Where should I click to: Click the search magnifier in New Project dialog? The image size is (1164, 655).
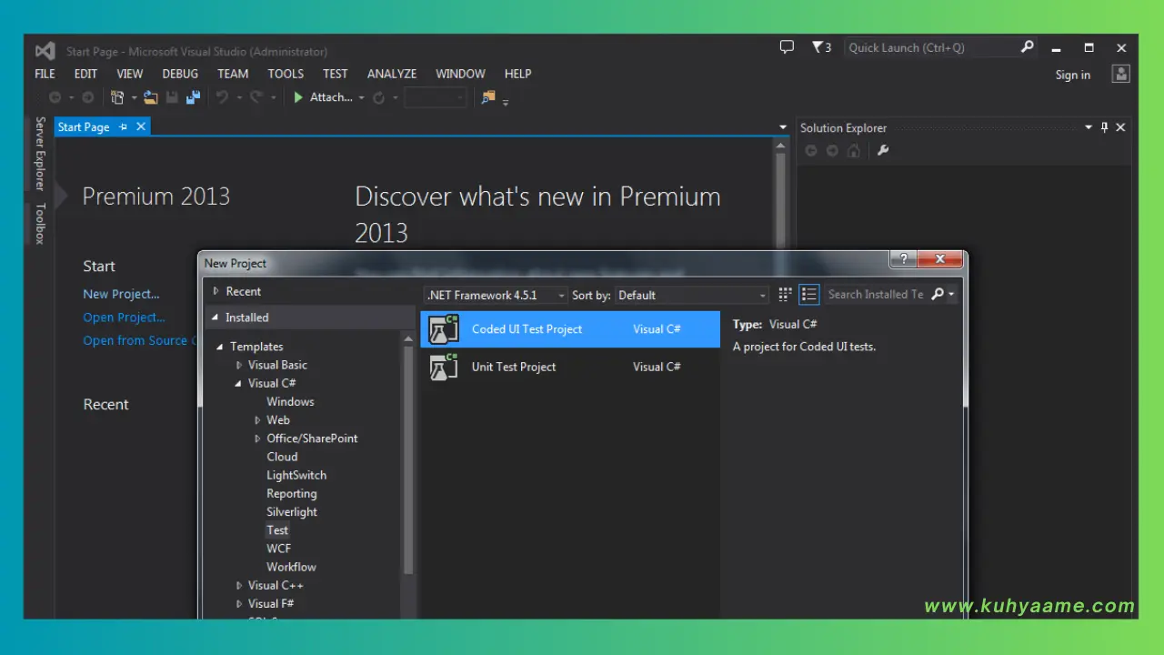click(x=938, y=295)
